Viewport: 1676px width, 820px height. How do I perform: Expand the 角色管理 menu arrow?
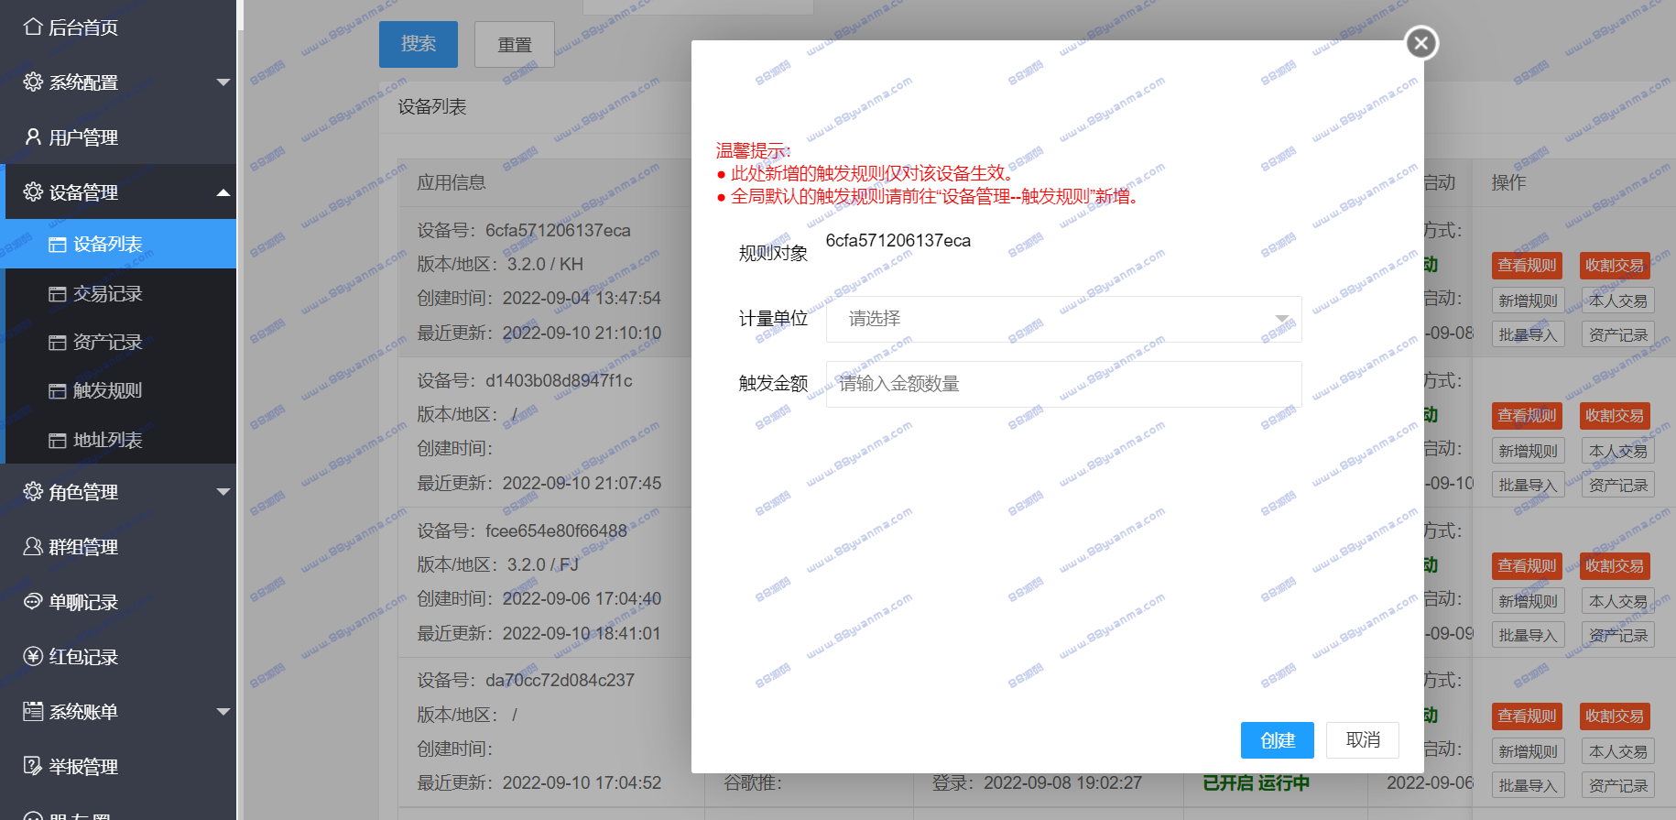pyautogui.click(x=223, y=492)
